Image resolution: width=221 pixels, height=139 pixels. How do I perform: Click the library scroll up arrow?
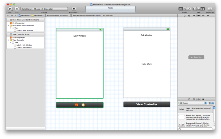(x=214, y=123)
